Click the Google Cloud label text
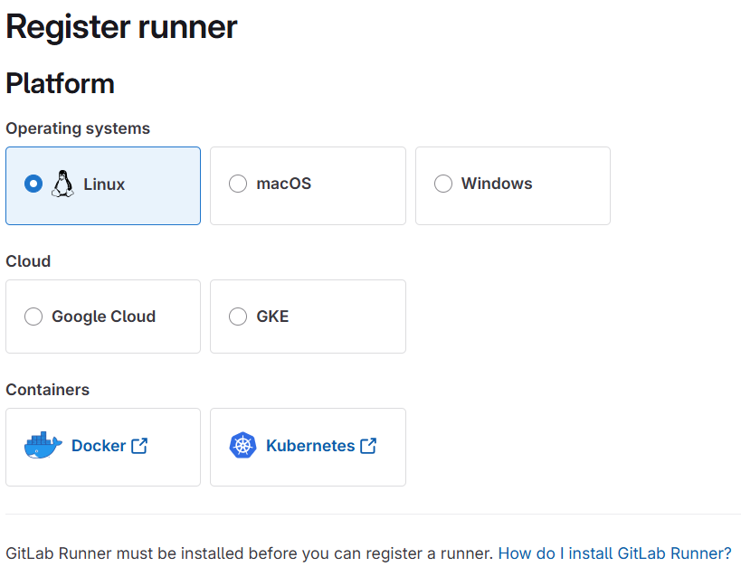 (x=103, y=317)
